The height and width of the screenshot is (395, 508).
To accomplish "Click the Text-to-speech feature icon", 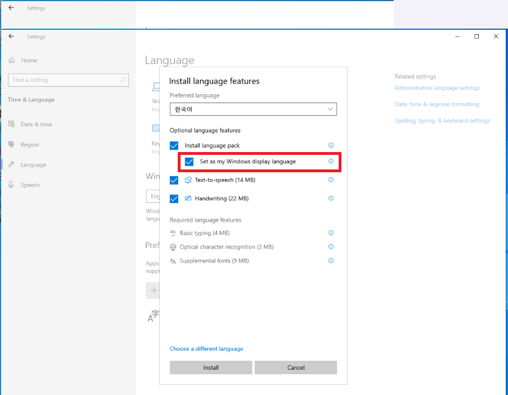I will pyautogui.click(x=188, y=180).
